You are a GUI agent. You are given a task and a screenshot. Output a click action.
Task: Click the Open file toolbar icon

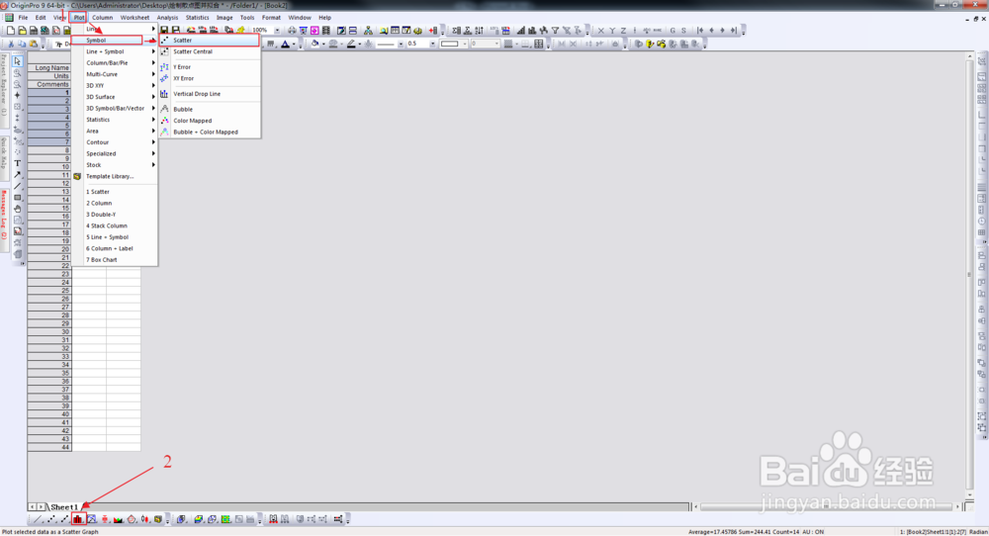[x=22, y=31]
